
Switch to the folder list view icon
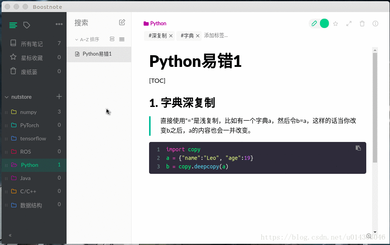[13, 25]
